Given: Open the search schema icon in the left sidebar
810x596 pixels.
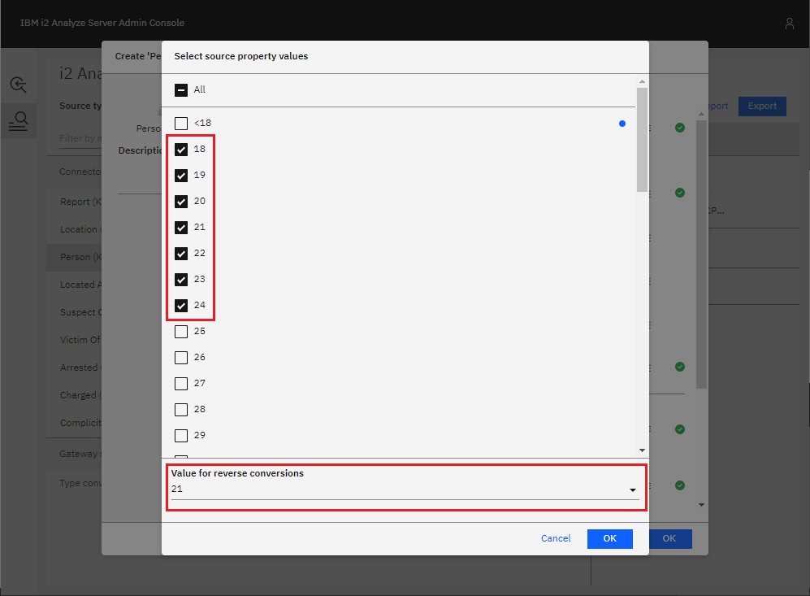Looking at the screenshot, I should pyautogui.click(x=19, y=121).
